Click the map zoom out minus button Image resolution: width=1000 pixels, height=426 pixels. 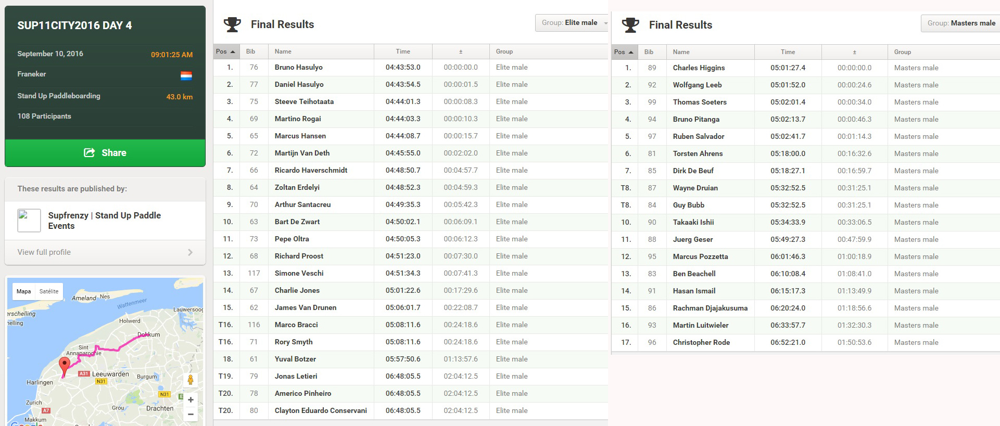pyautogui.click(x=191, y=415)
